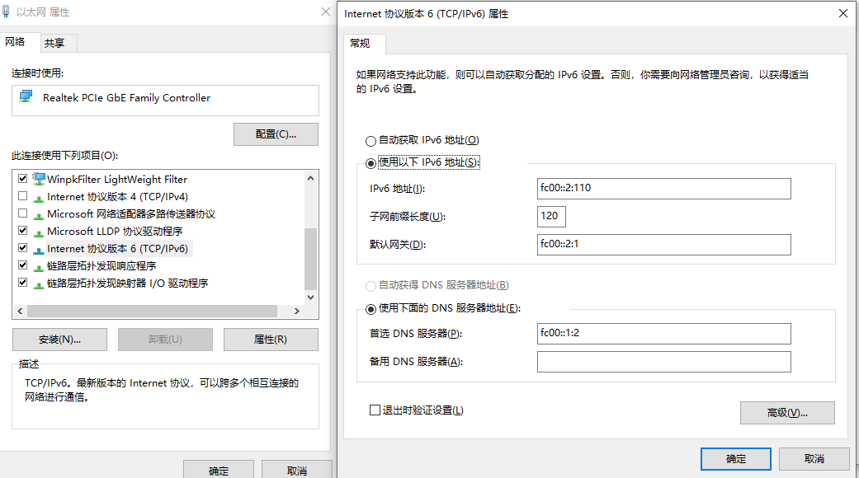The height and width of the screenshot is (478, 859).
Task: Click the Realtek PCIe GbE adapter icon
Action: 26,97
